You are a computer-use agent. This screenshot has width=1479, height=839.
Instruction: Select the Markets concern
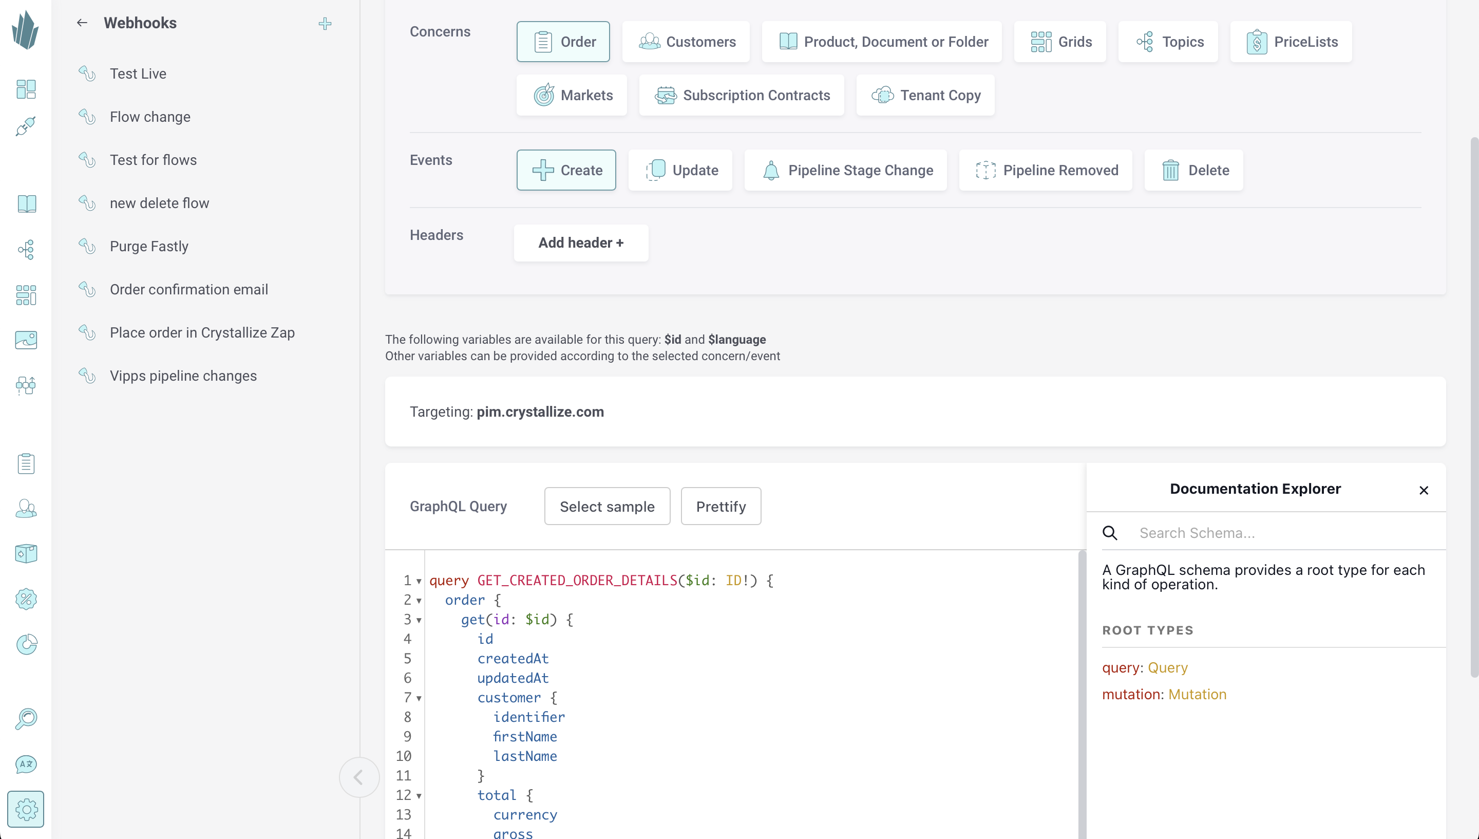(572, 95)
